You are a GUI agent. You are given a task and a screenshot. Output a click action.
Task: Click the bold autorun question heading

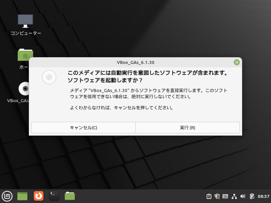click(x=148, y=76)
